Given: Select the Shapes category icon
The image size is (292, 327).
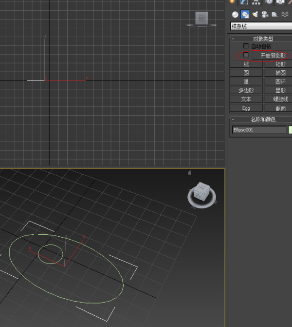Looking at the screenshot, I should (245, 14).
